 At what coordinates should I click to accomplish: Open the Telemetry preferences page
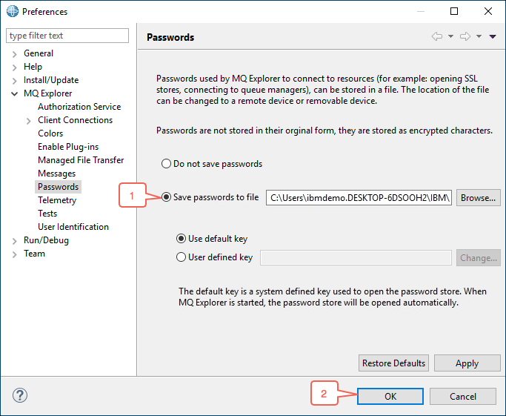click(x=57, y=200)
